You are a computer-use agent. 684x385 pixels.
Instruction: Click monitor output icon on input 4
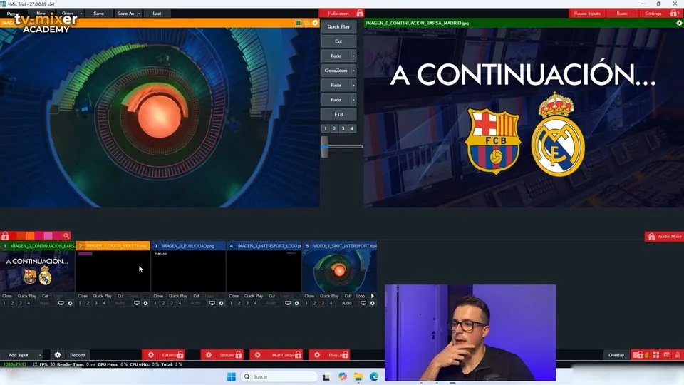point(287,303)
